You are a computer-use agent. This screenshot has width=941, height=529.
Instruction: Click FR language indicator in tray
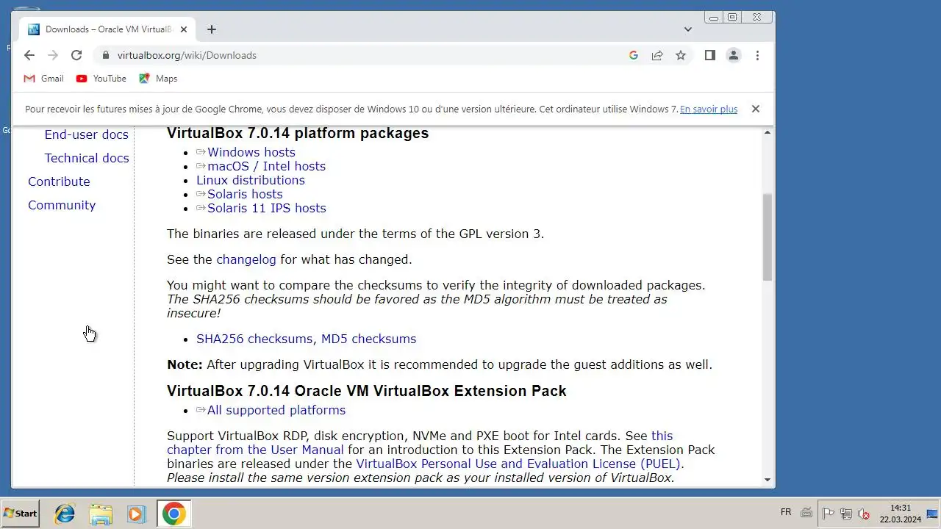(x=786, y=513)
